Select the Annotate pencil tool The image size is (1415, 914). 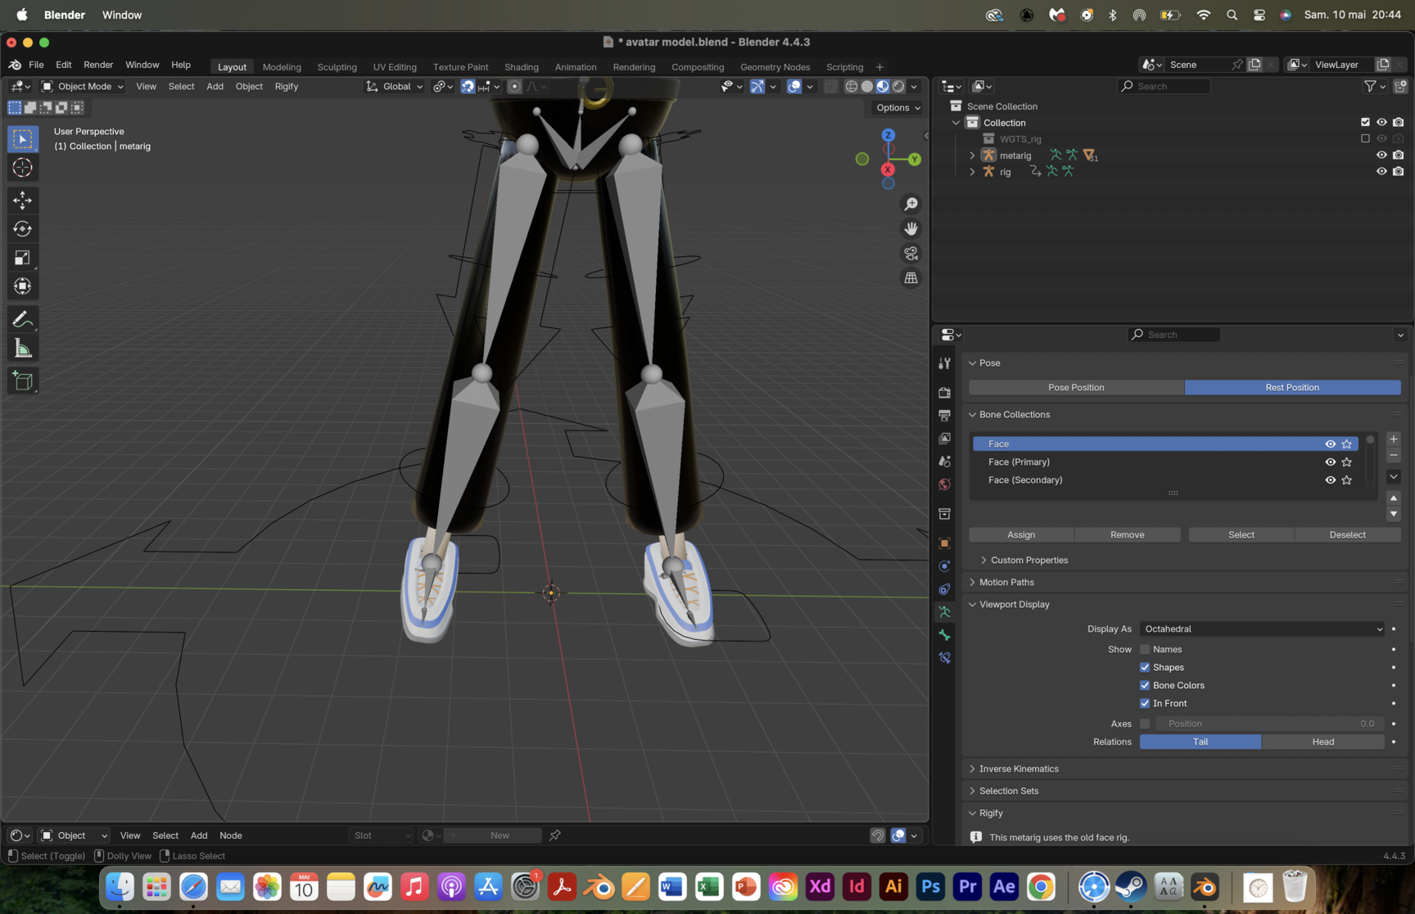[x=23, y=319]
